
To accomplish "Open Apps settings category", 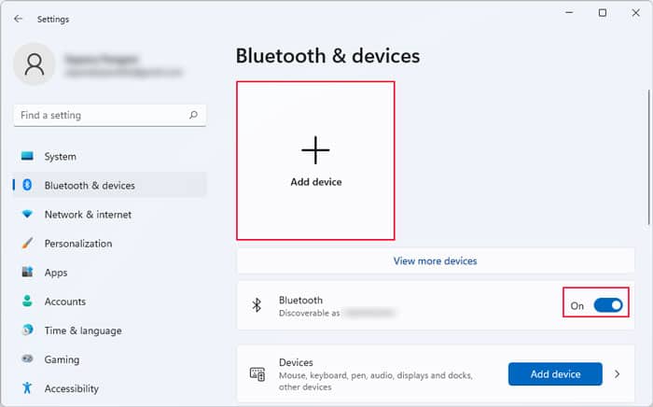I will 110,272.
